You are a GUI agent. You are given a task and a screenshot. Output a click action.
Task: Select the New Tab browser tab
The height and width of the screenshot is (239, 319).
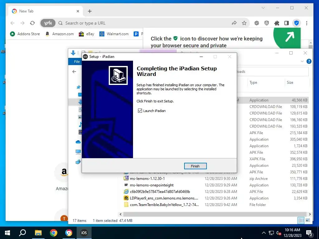pyautogui.click(x=46, y=11)
